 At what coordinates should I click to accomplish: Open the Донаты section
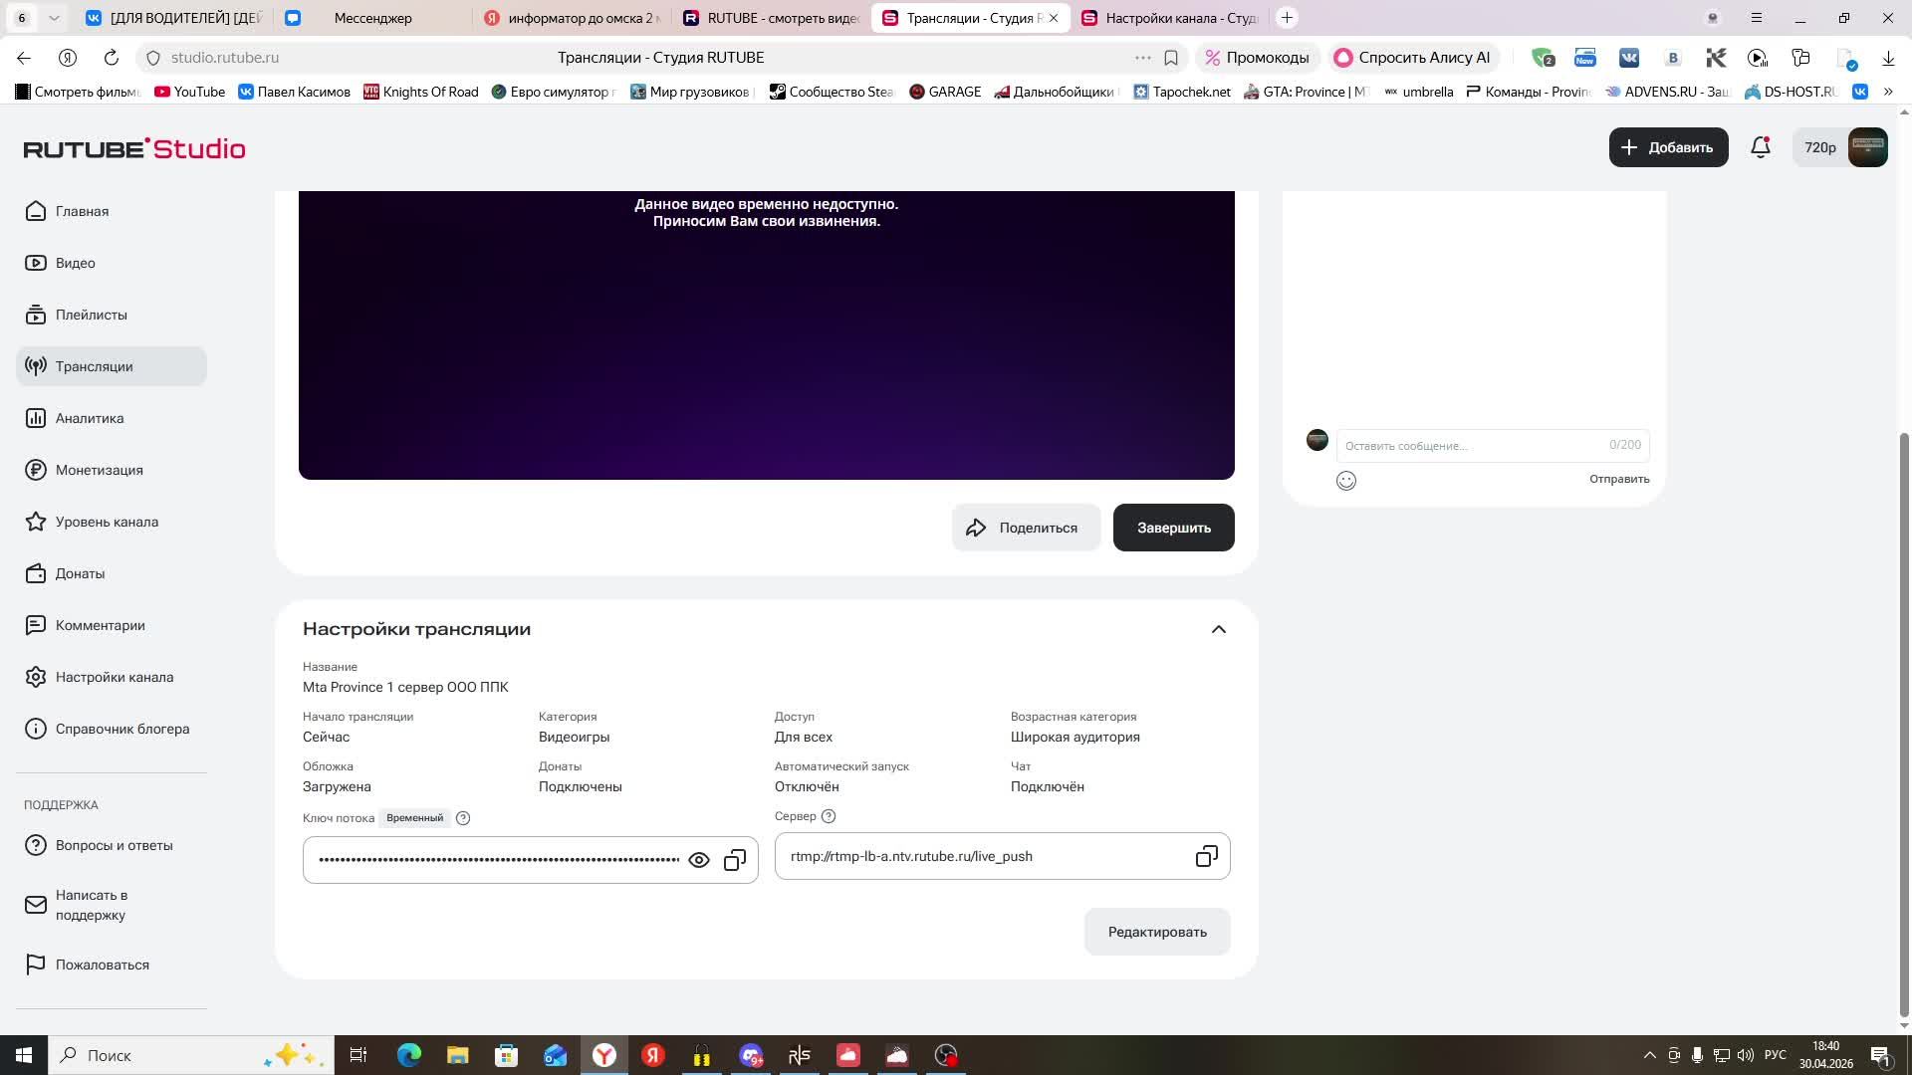click(x=80, y=573)
